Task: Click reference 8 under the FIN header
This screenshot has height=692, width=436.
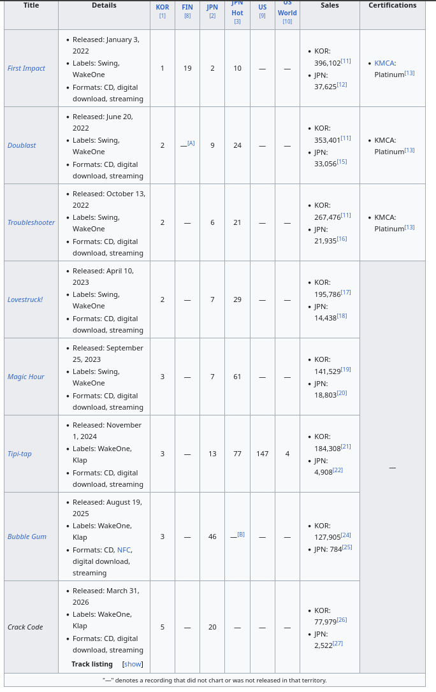Action: point(187,16)
